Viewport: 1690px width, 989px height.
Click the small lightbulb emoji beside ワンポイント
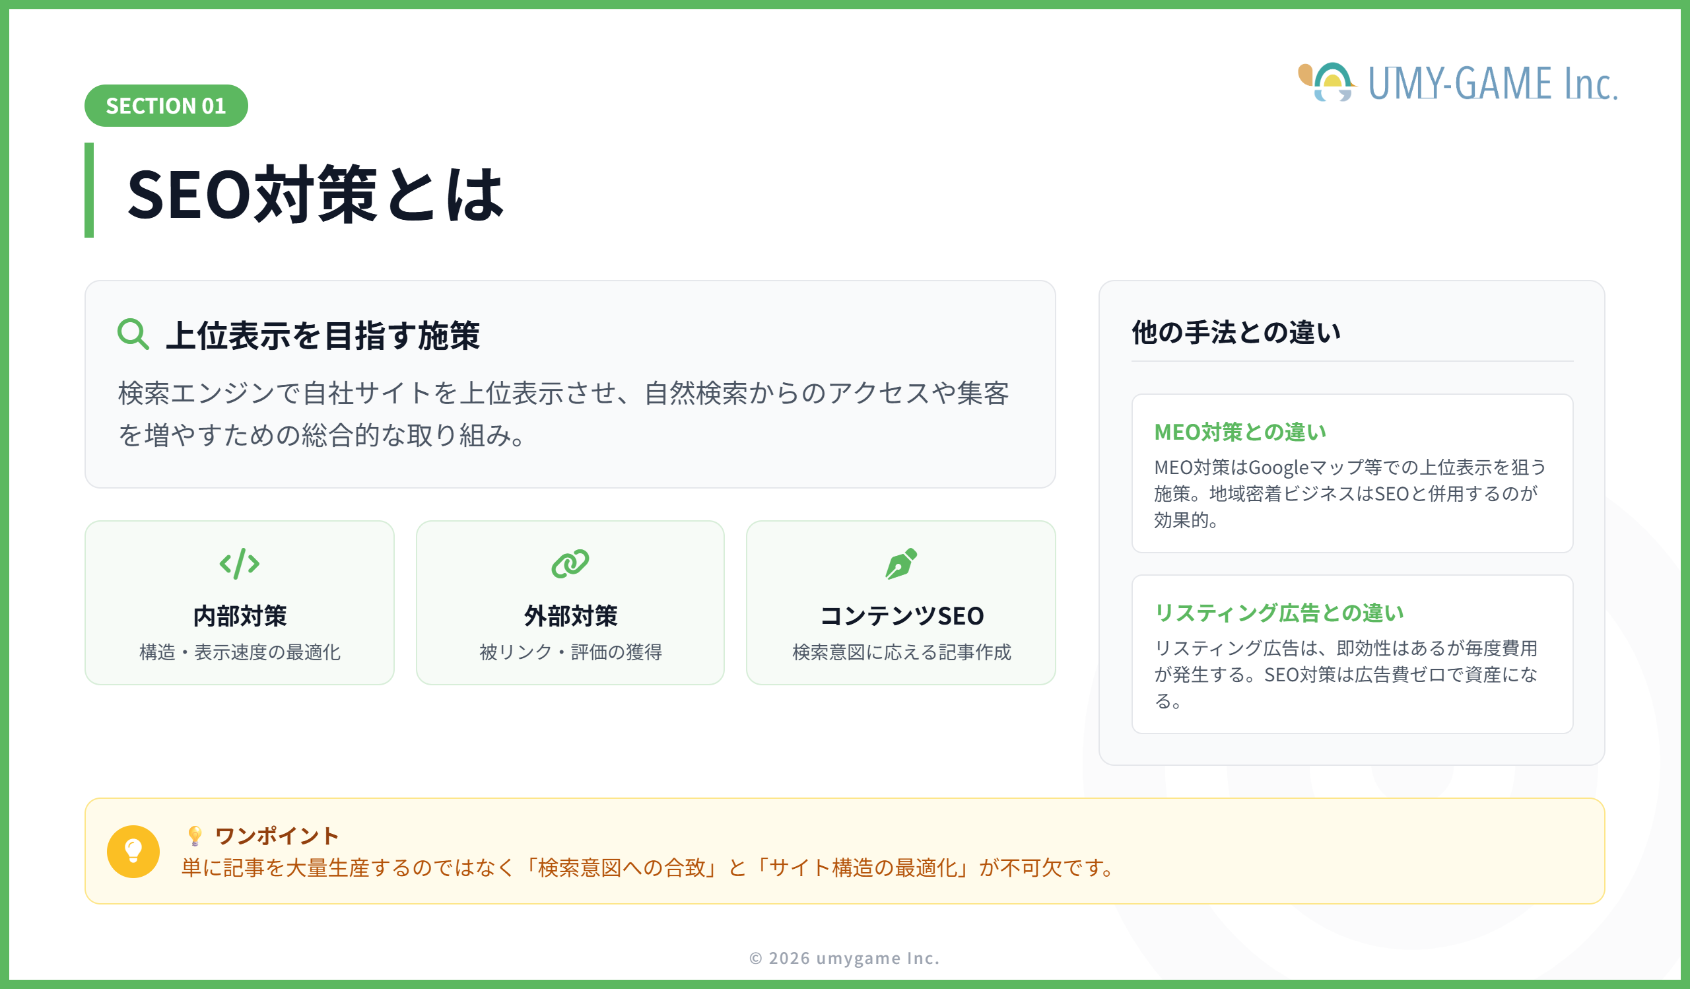pyautogui.click(x=195, y=835)
